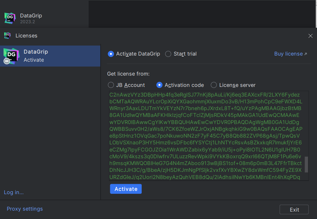The width and height of the screenshot is (317, 219).
Task: Click the DataGrip logo in the welcome header
Action: point(10,18)
